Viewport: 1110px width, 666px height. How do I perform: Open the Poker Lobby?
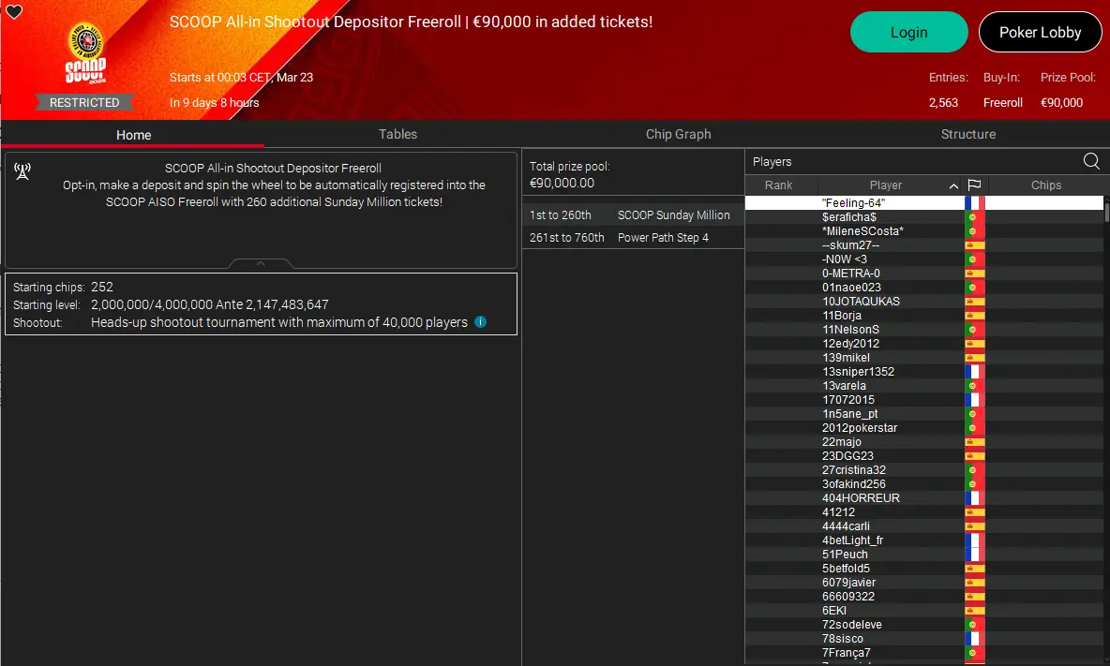pos(1040,32)
